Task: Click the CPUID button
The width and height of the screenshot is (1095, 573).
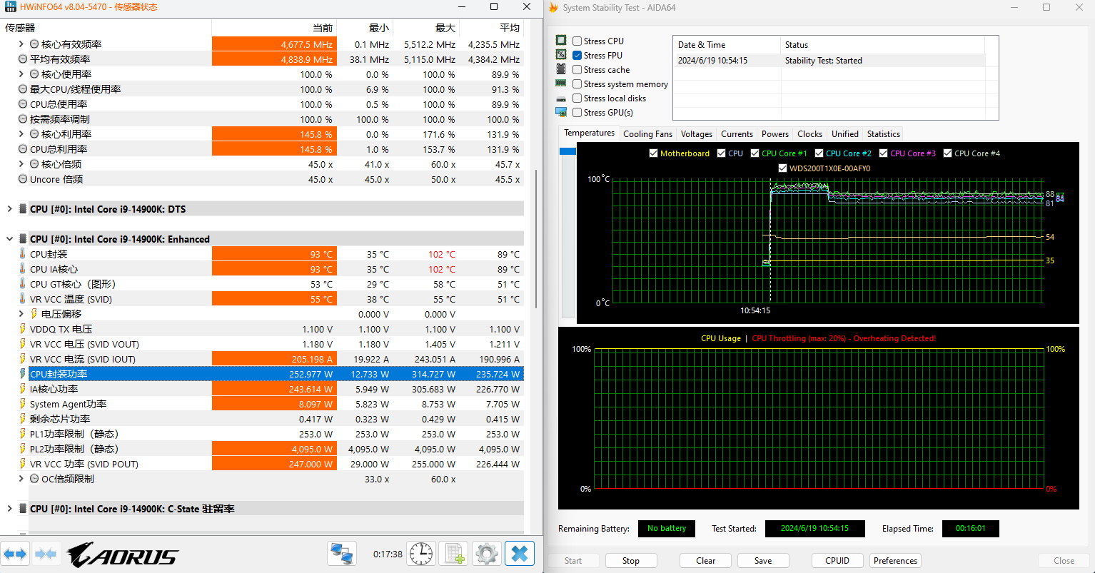Action: click(837, 561)
